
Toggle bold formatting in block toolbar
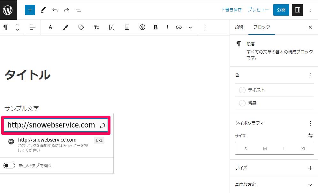[156, 27]
